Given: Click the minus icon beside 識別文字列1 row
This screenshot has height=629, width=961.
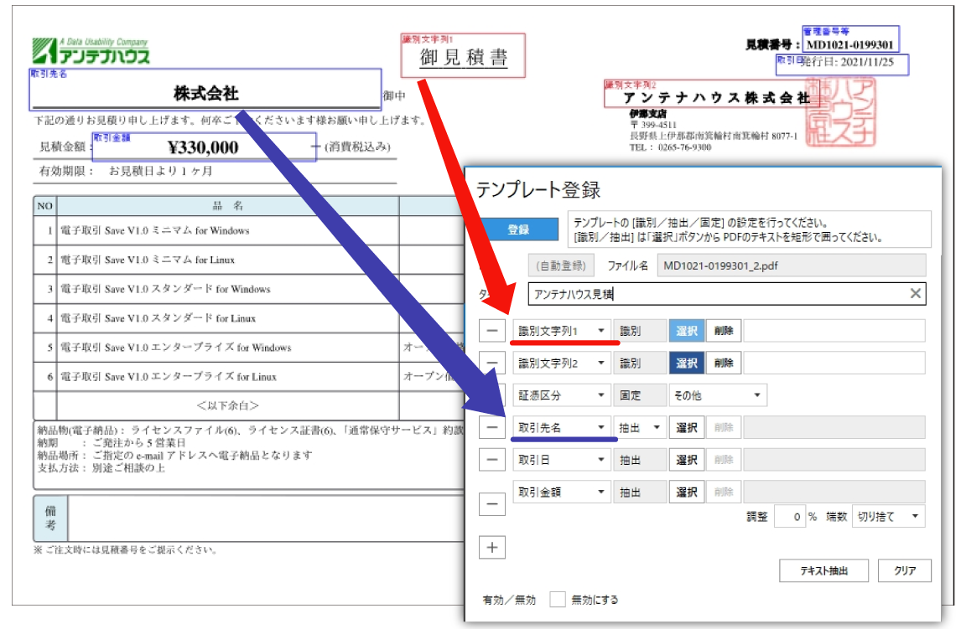Looking at the screenshot, I should coord(492,331).
